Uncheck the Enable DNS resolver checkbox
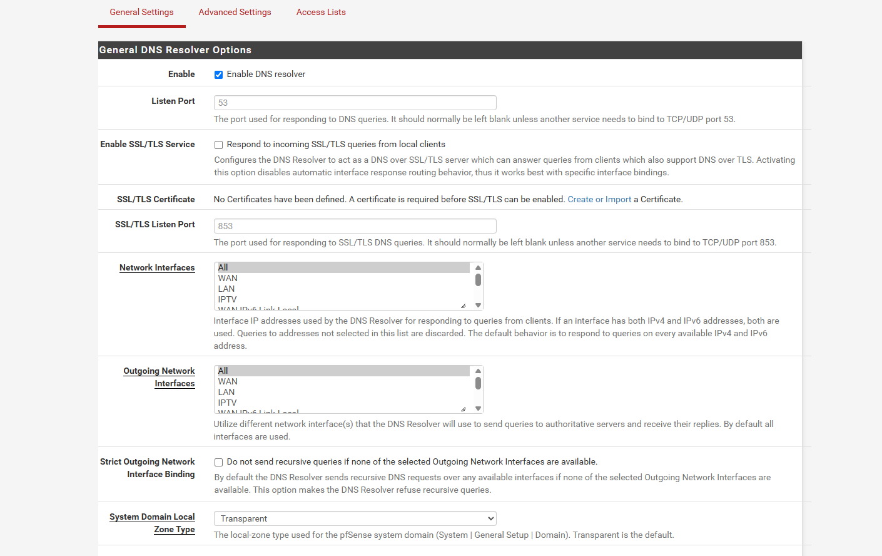Viewport: 882px width, 556px height. pos(218,75)
